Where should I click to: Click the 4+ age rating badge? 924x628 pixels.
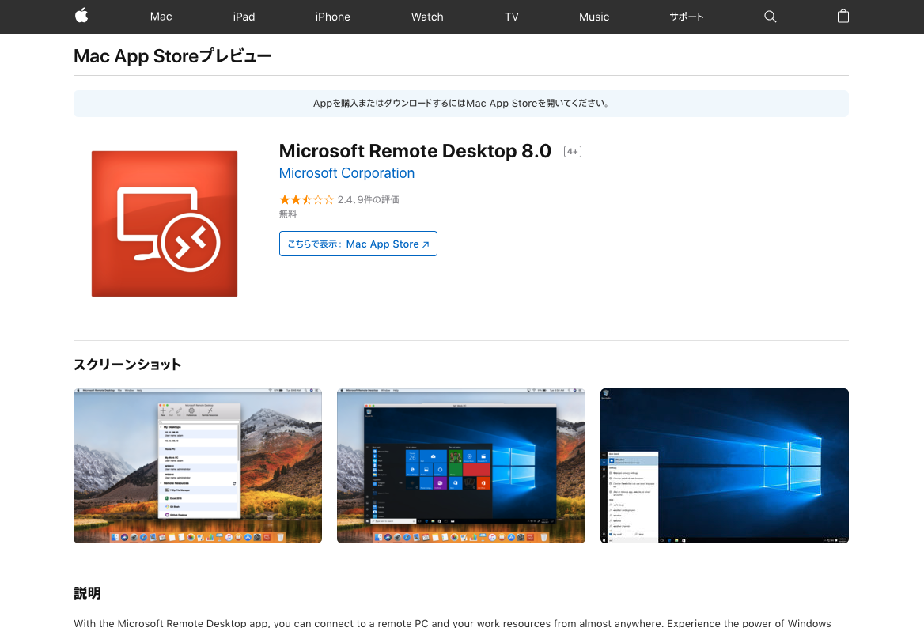click(x=573, y=151)
